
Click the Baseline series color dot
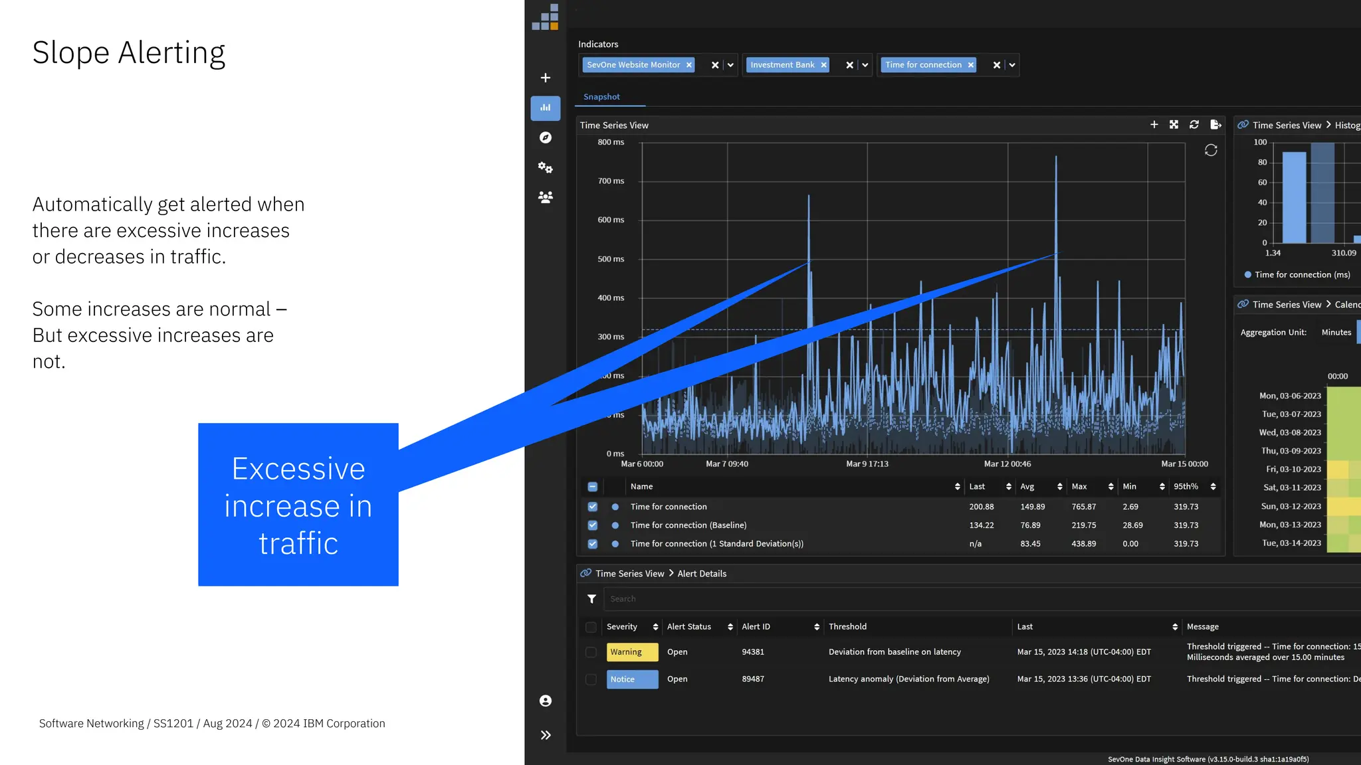[x=615, y=525]
